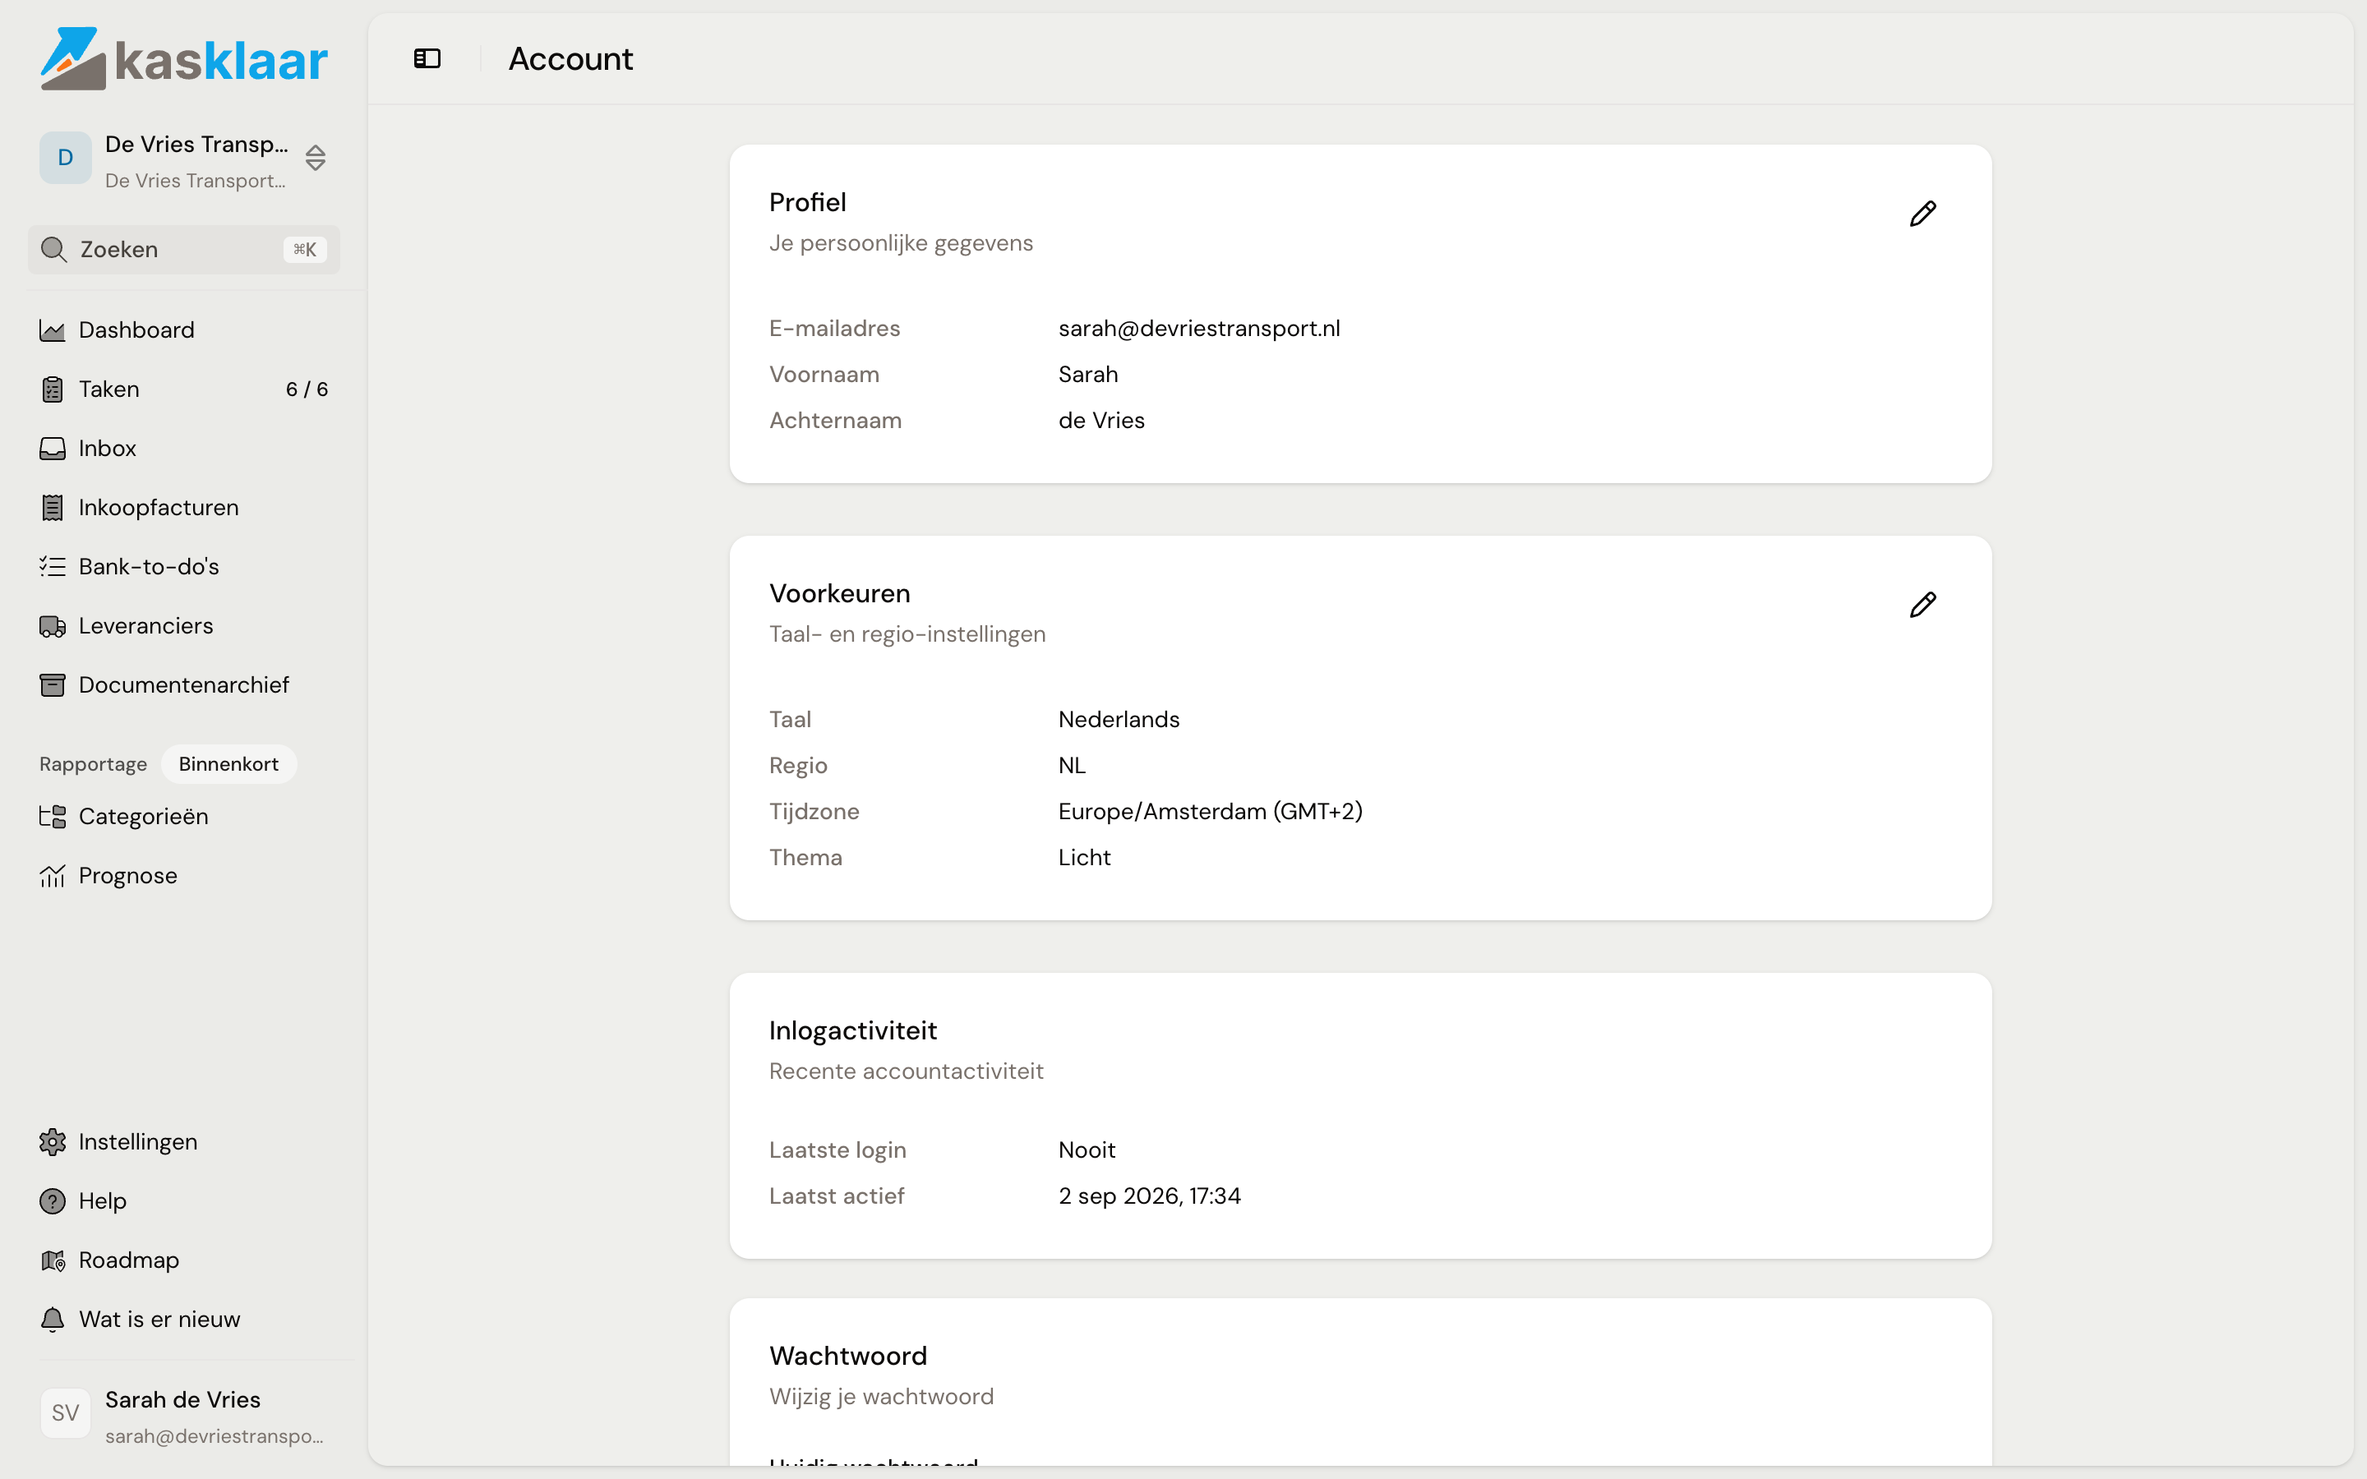Click email sarah@devriestransport.nl in Profiel
2367x1479 pixels.
click(x=1199, y=329)
